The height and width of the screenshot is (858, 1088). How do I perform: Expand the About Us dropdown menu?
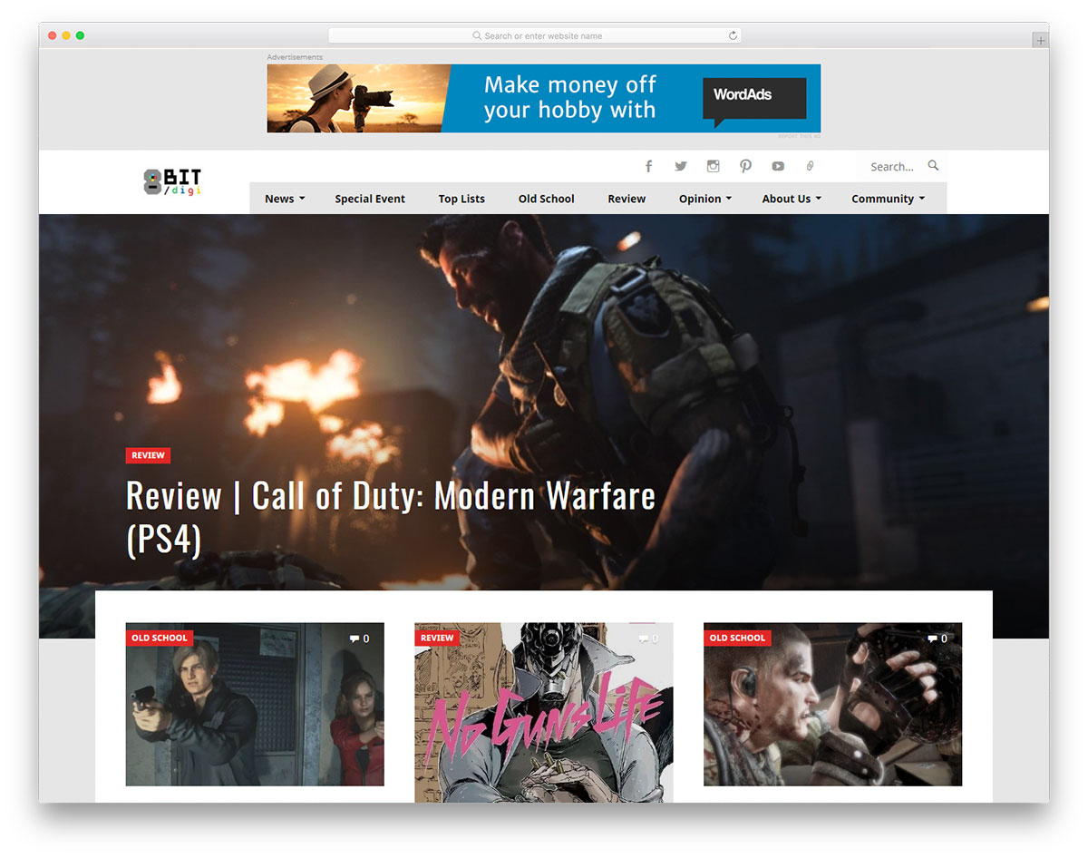click(x=792, y=199)
